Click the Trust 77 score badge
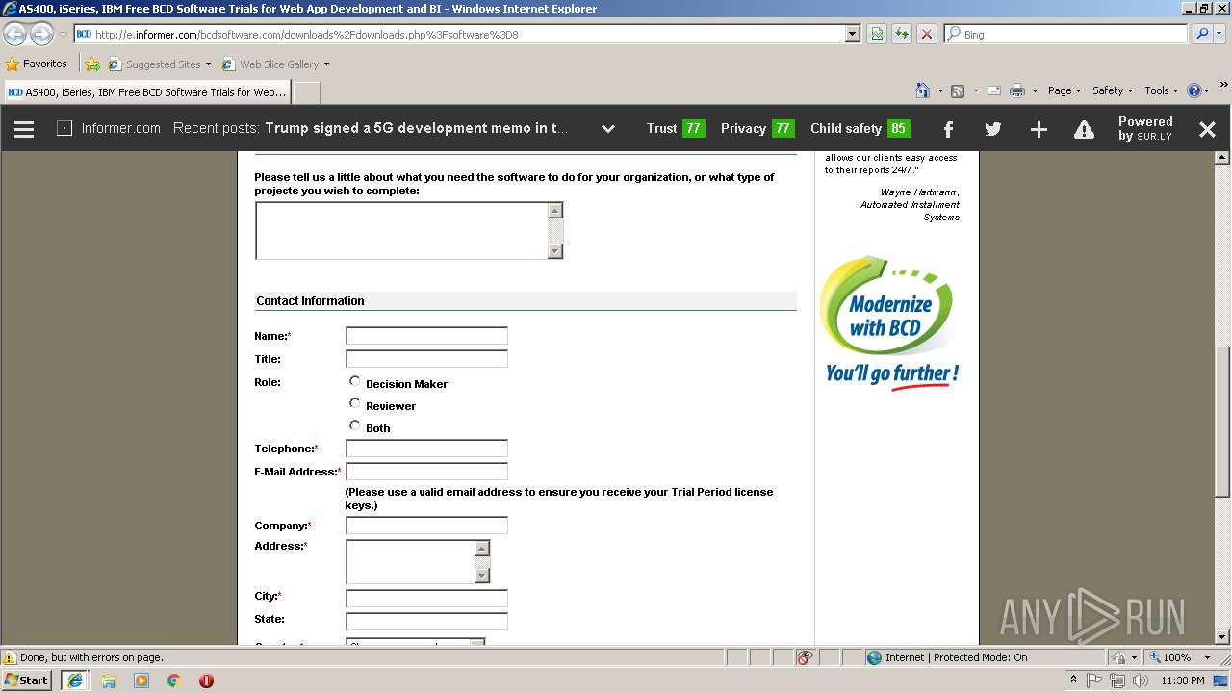The height and width of the screenshot is (693, 1232). pyautogui.click(x=676, y=128)
